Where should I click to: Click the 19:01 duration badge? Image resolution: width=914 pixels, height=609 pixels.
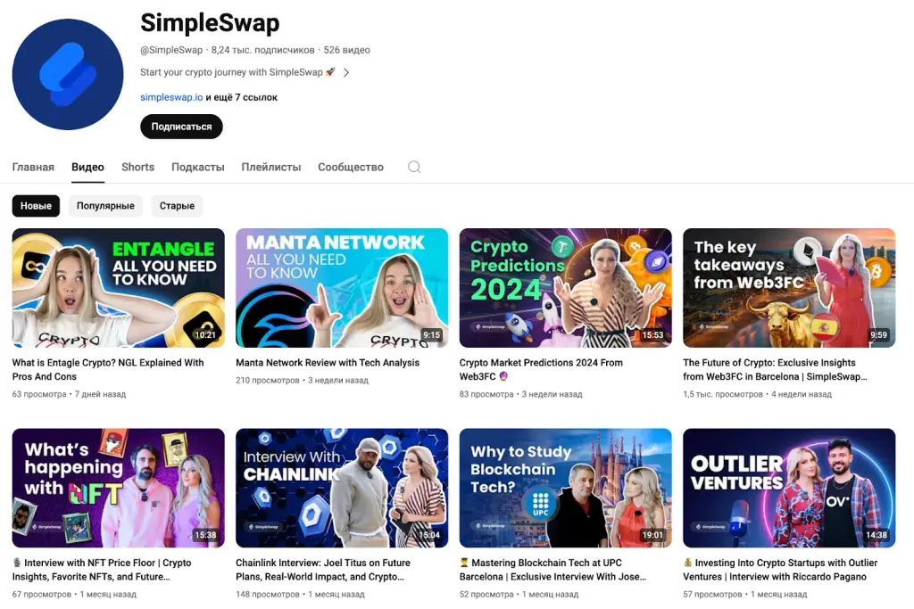coord(652,535)
